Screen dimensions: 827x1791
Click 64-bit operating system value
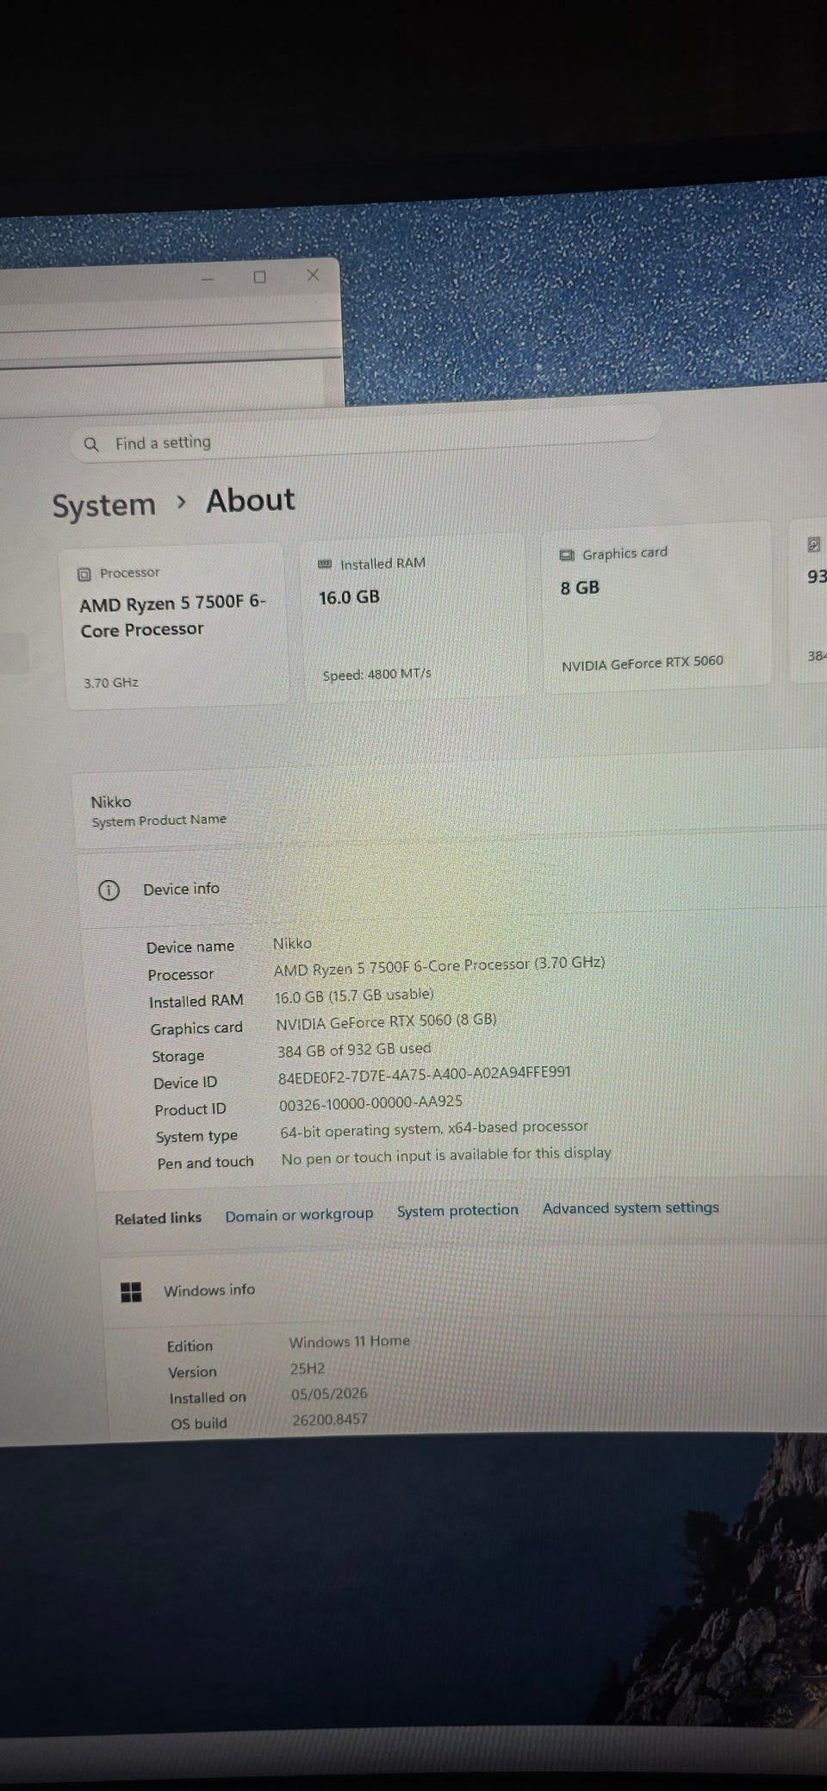click(434, 1129)
